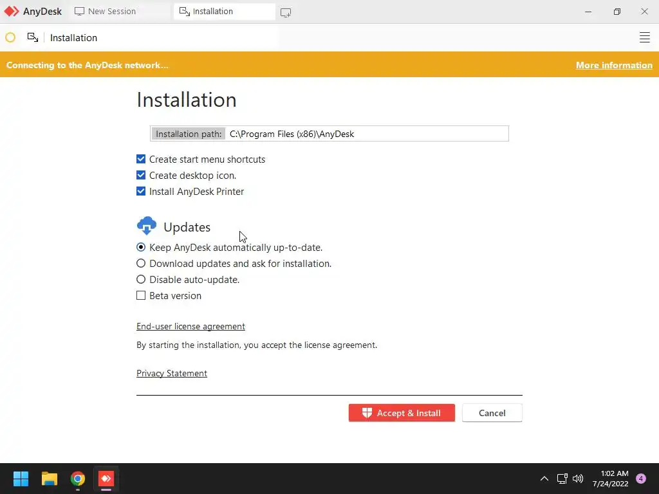Open the Windows Start menu
The height and width of the screenshot is (494, 659).
[21, 479]
